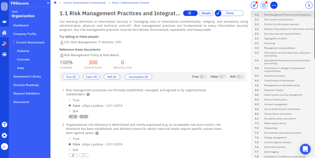Open Assessment Library in sidebar
Image resolution: width=315 pixels, height=158 pixels.
(x=27, y=76)
